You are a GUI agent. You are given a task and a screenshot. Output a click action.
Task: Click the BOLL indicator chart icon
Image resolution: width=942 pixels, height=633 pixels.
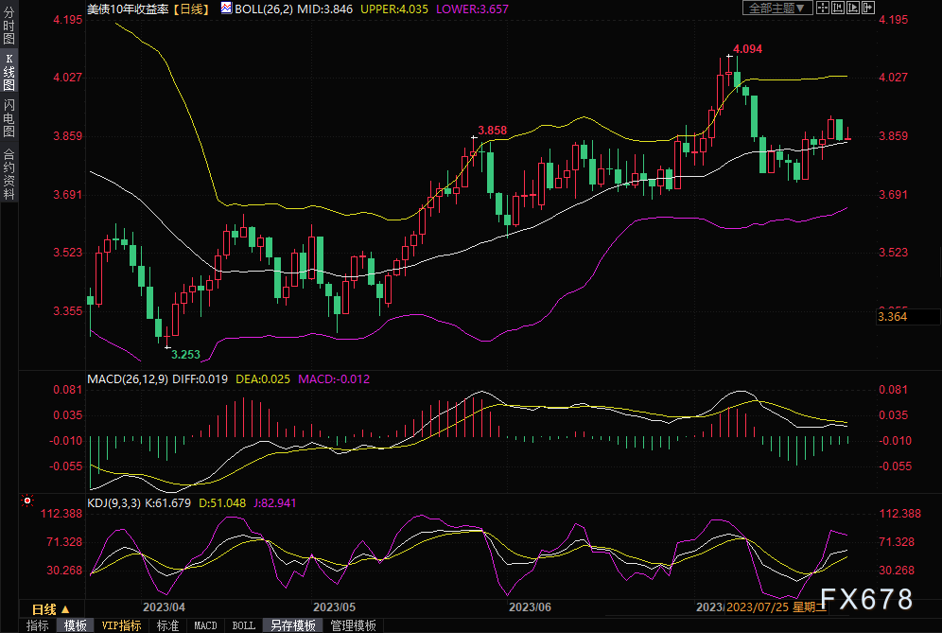pyautogui.click(x=224, y=8)
